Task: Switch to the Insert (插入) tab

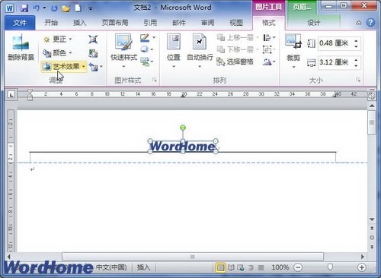Action: 80,23
